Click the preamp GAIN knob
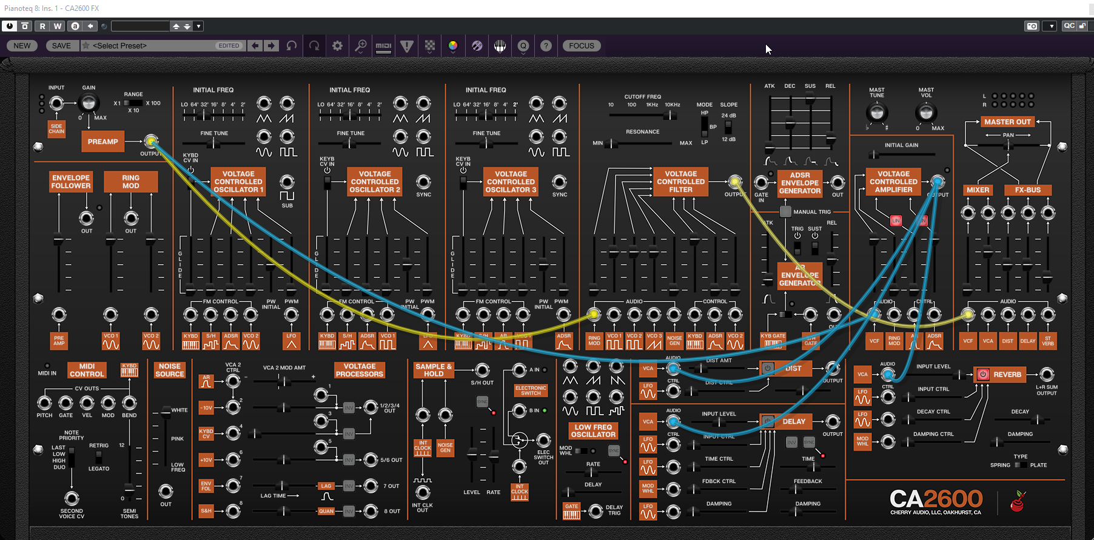 [89, 103]
